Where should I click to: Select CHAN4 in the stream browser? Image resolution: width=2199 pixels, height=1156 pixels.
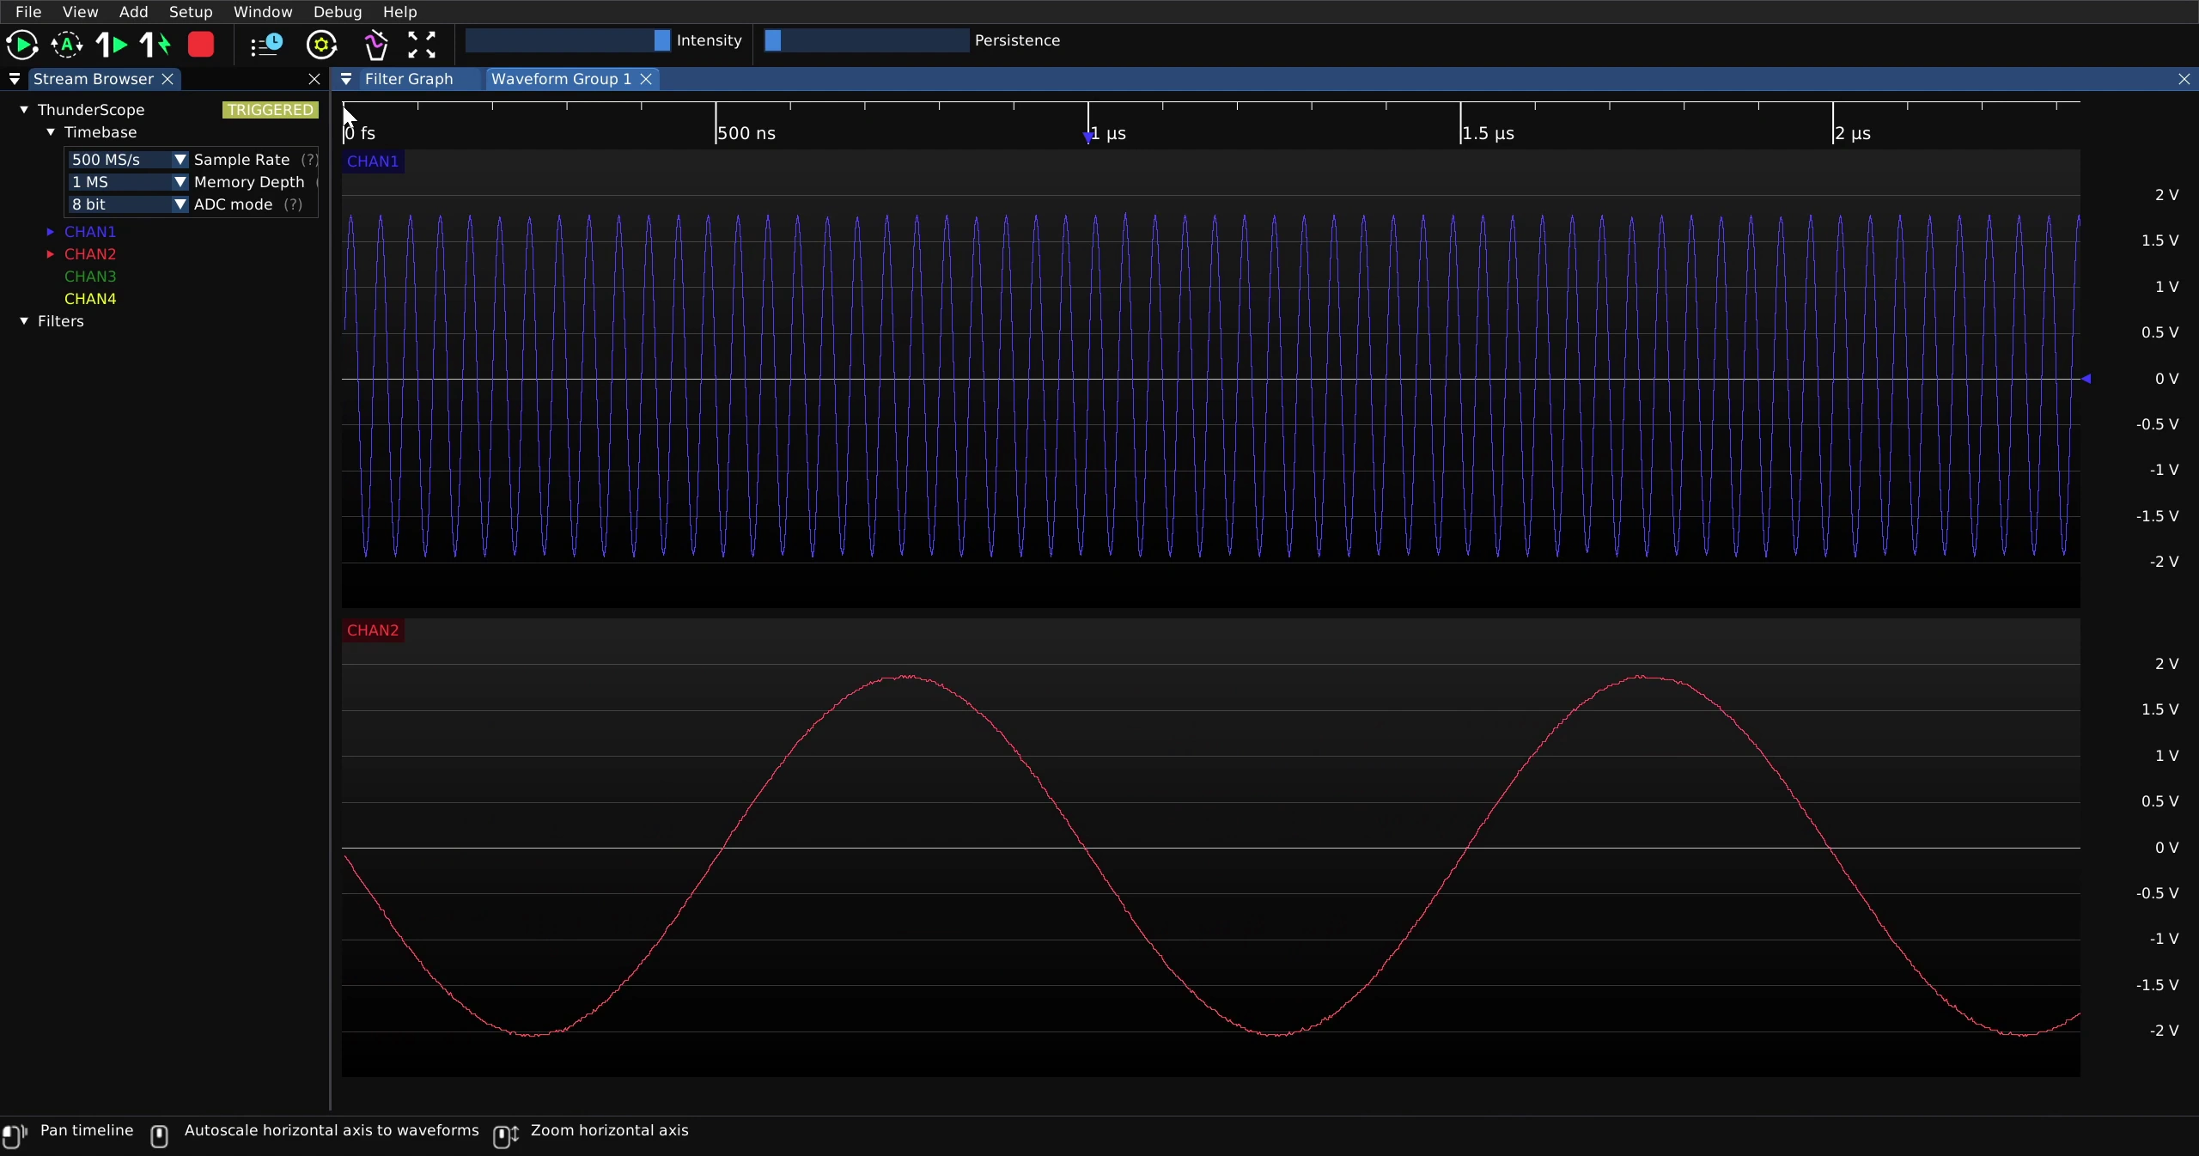click(90, 299)
